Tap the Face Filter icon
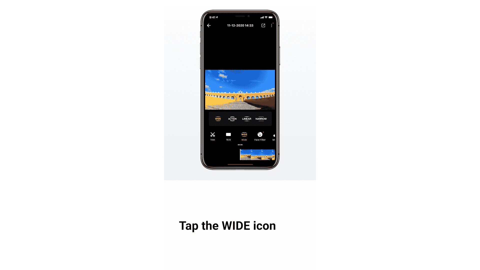480x270 pixels. tap(260, 136)
